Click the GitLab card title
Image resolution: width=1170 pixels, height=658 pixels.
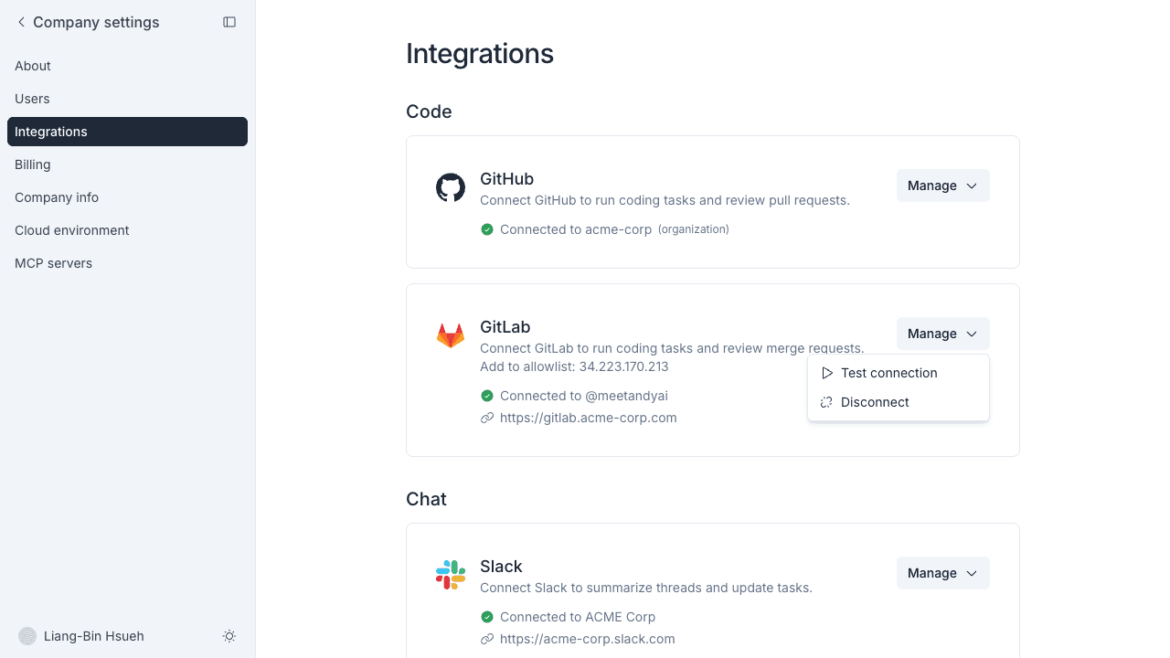coord(505,327)
